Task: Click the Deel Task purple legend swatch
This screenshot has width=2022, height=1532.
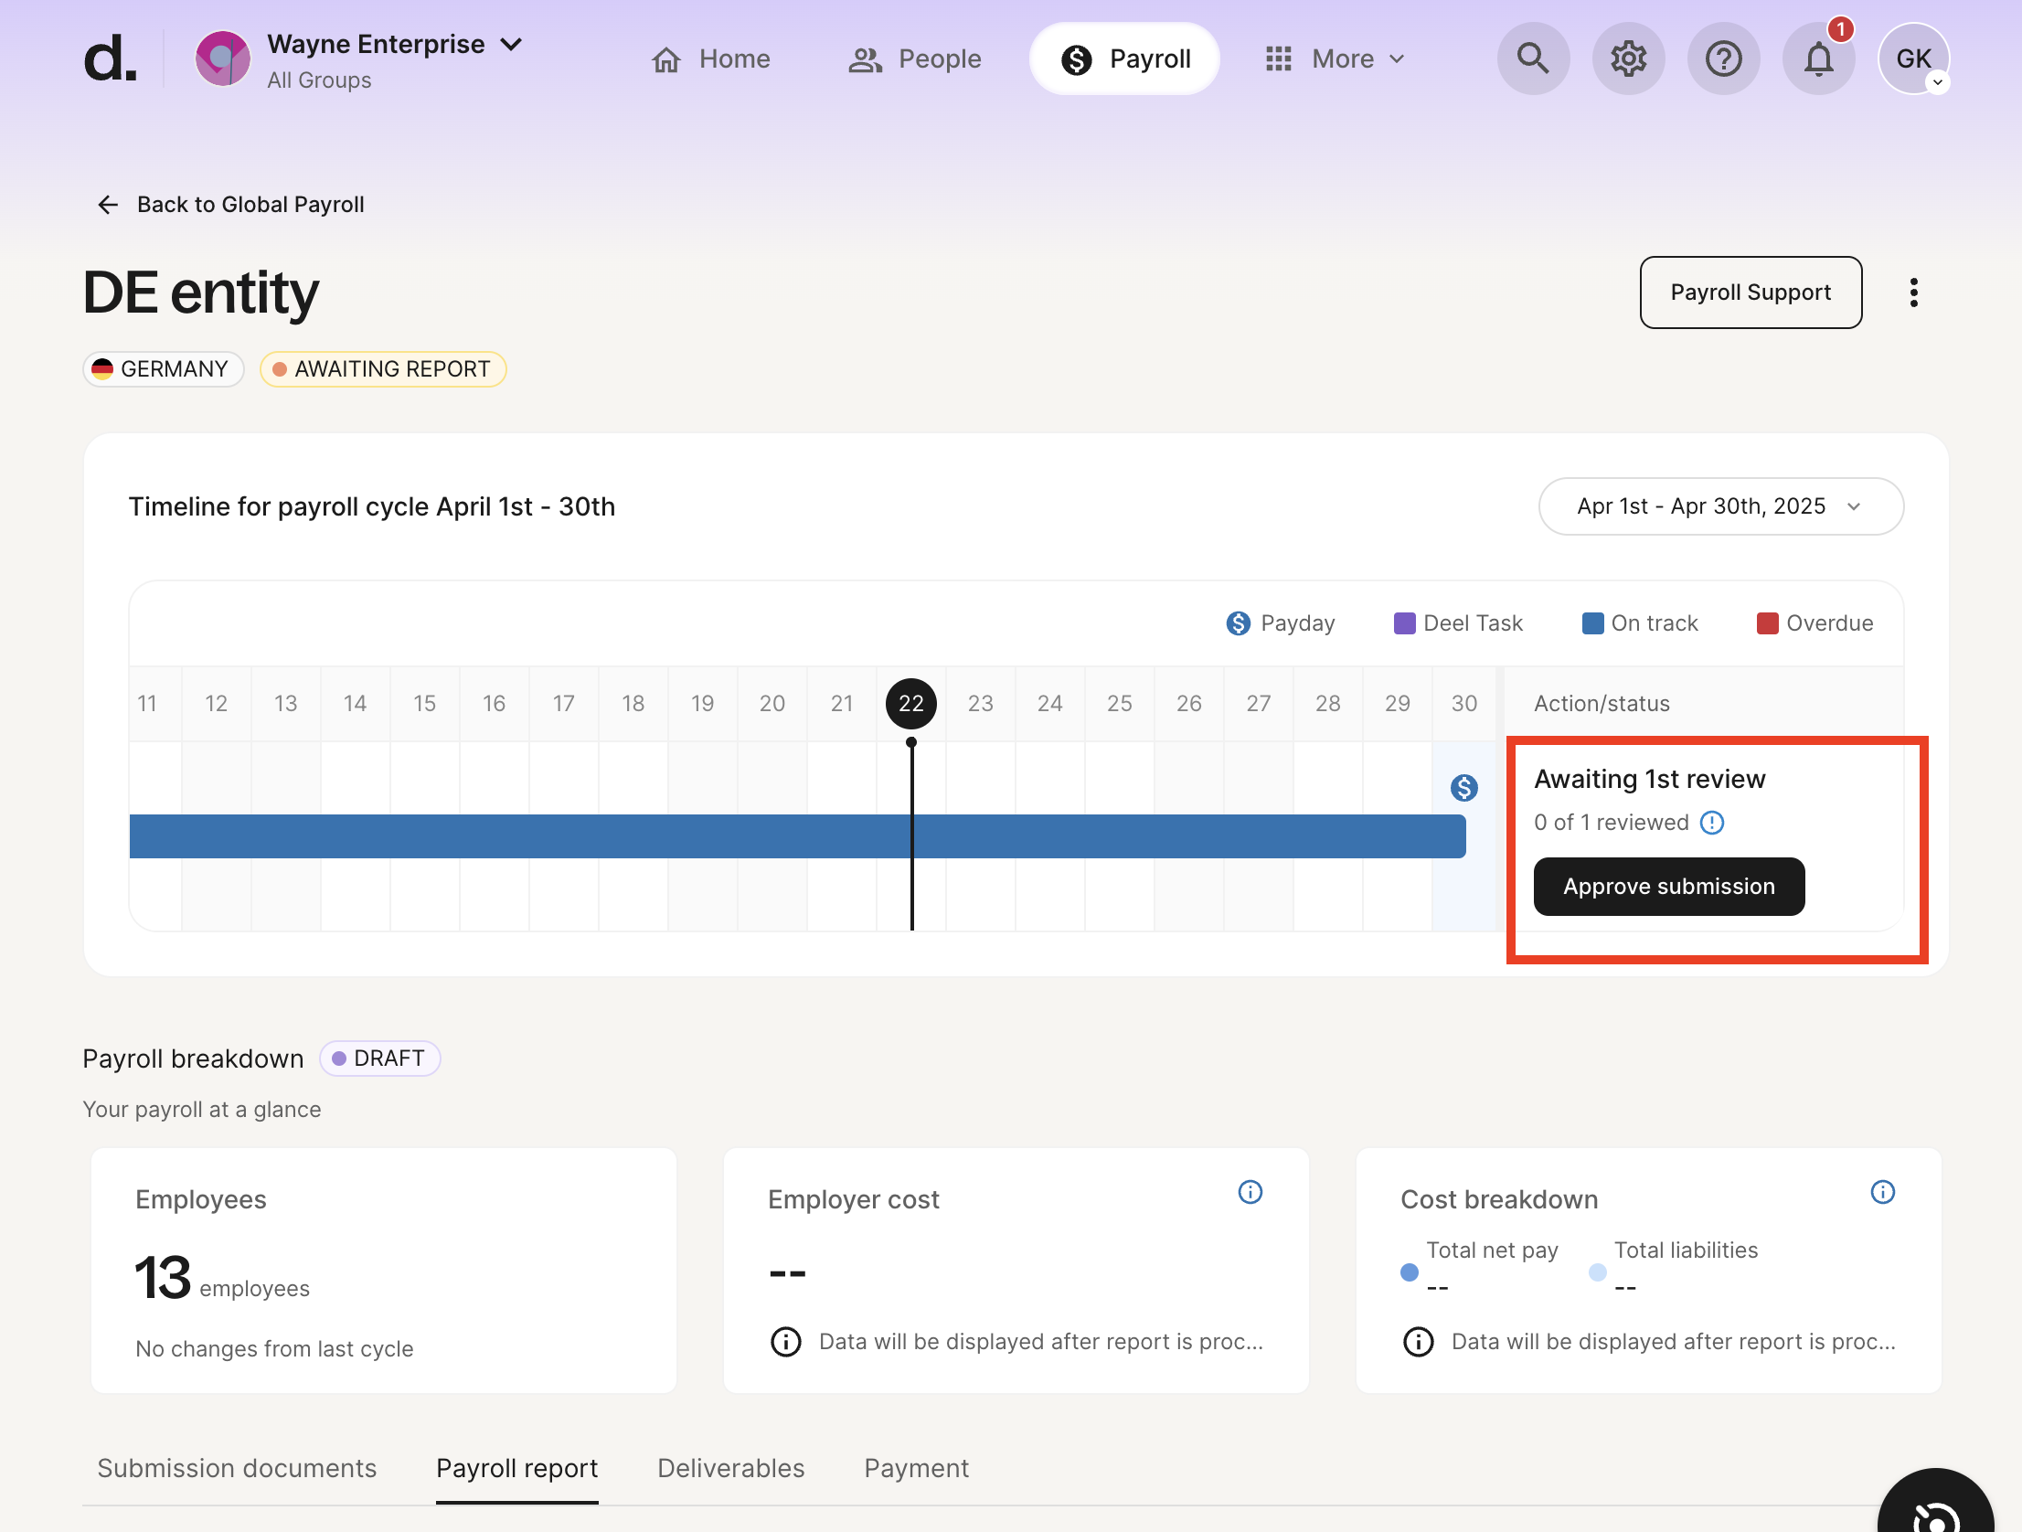Action: click(1404, 622)
